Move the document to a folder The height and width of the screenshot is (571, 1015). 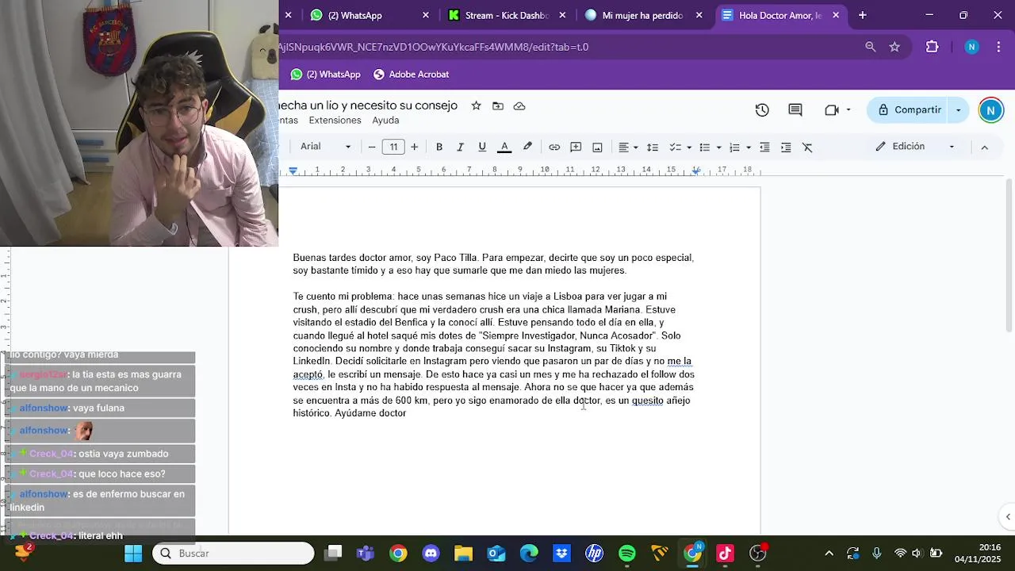497,105
